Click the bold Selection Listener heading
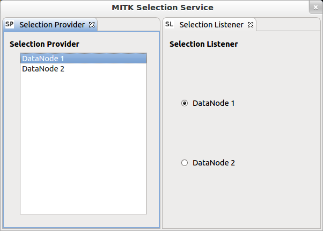 (203, 44)
